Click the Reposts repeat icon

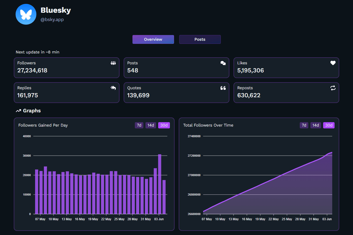point(333,88)
